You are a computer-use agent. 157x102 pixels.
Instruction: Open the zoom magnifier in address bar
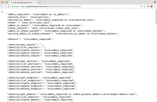(141, 6)
